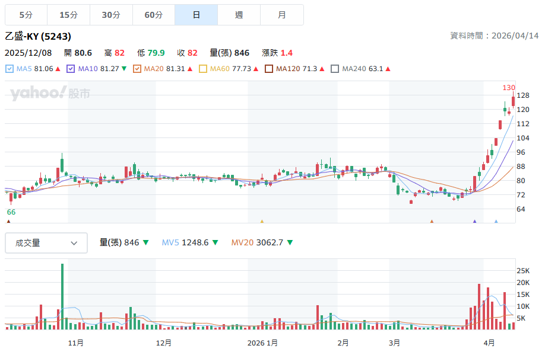Check the MA240 moving average box
This screenshot has height=352, width=545.
coord(335,69)
